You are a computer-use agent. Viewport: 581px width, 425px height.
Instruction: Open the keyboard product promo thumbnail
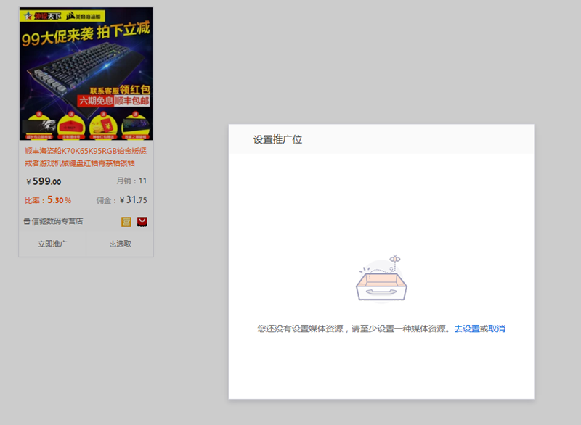click(x=86, y=73)
